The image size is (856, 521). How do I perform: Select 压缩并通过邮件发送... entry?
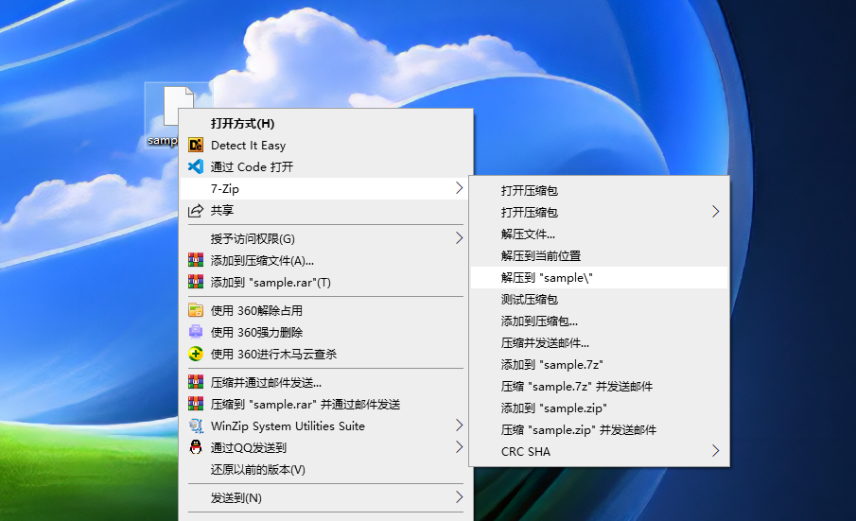tap(326, 382)
